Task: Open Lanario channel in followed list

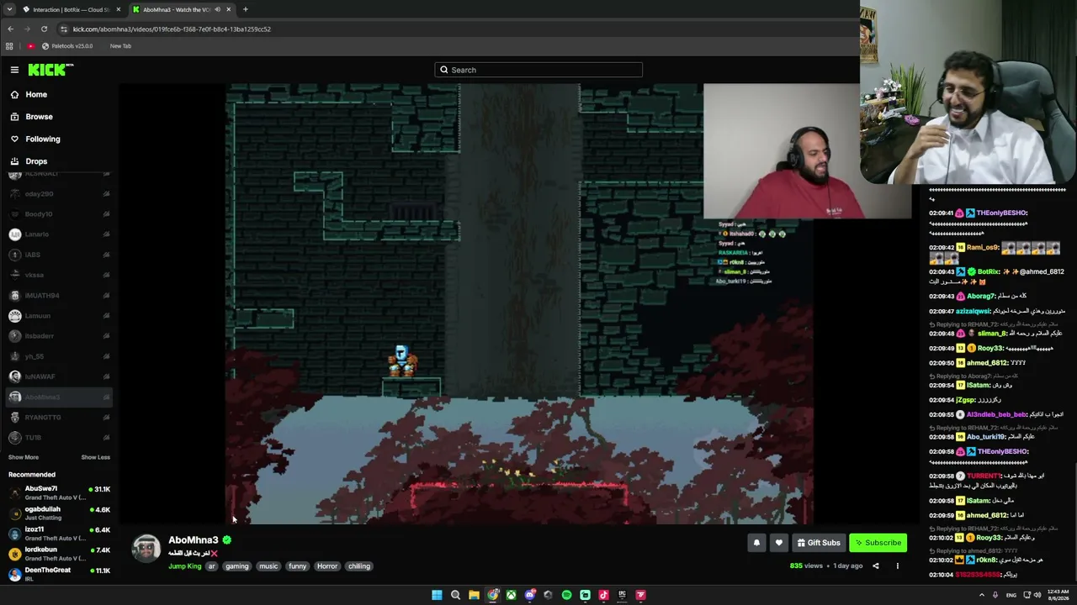Action: [59, 234]
